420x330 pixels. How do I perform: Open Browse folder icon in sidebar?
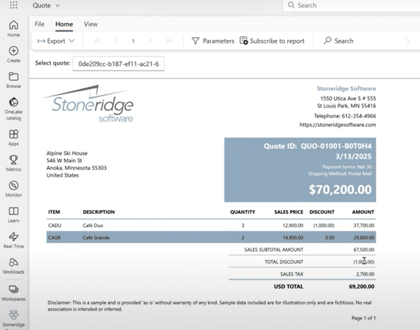coord(14,79)
